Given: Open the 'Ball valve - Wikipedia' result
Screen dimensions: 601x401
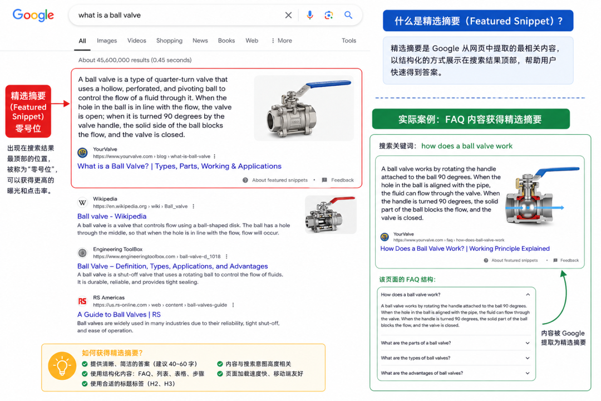Looking at the screenshot, I should coord(112,217).
